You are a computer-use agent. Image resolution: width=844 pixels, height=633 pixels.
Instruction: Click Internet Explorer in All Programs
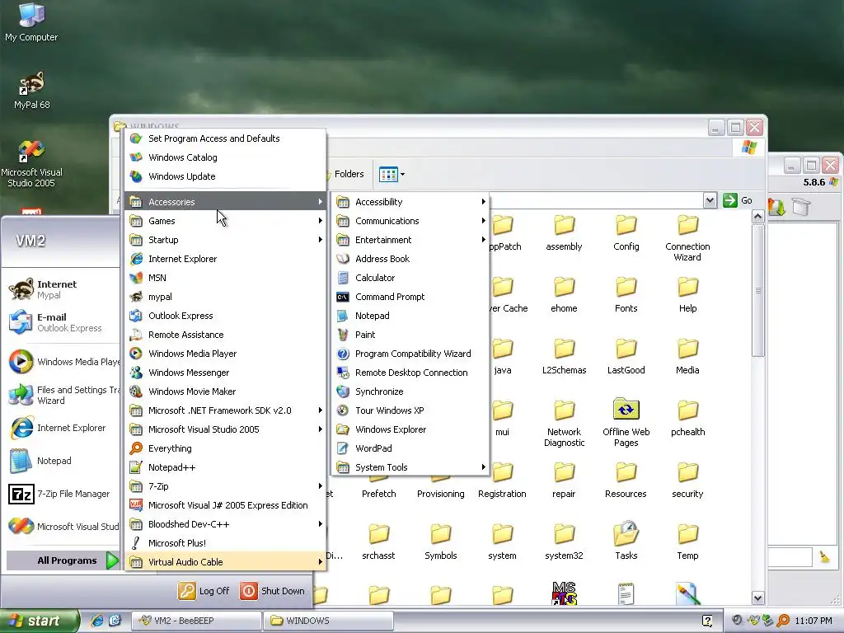pos(226,259)
